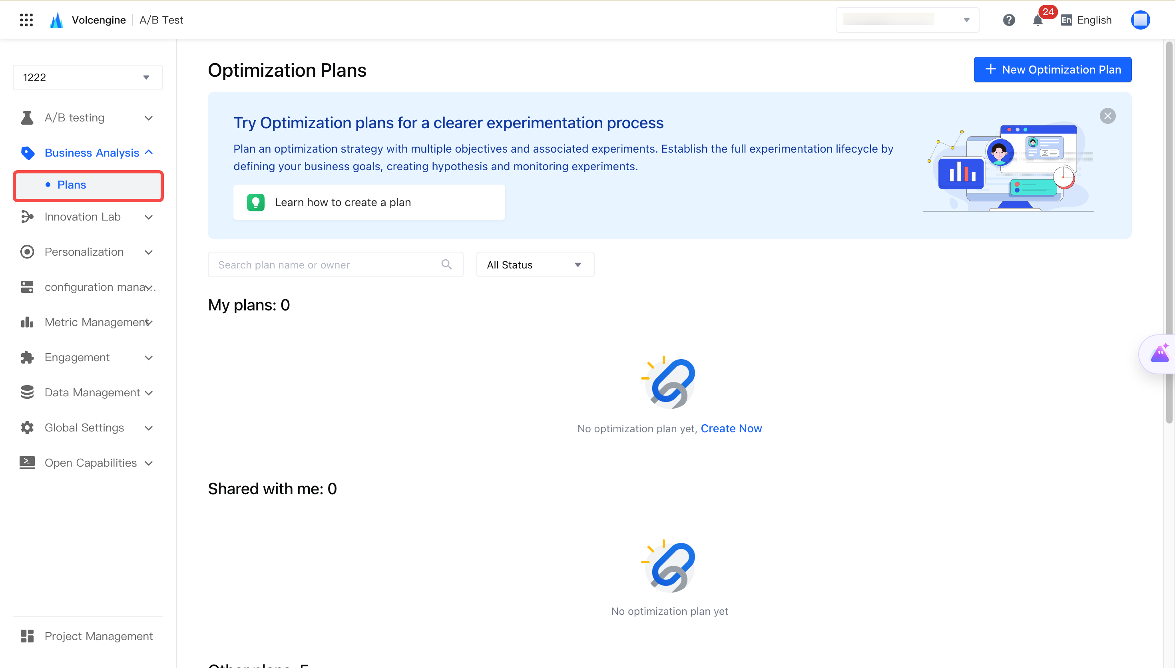Switch language via English selector

click(1086, 20)
